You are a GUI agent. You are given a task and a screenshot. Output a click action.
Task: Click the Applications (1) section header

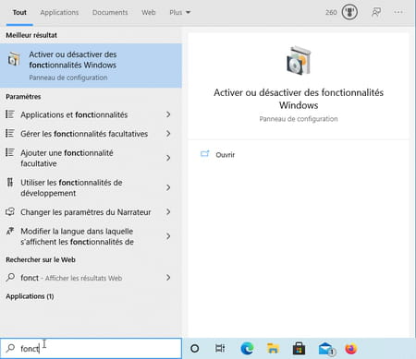pos(30,296)
